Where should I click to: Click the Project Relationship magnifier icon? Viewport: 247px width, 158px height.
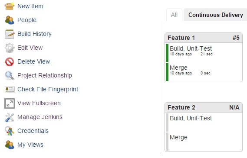click(10, 76)
